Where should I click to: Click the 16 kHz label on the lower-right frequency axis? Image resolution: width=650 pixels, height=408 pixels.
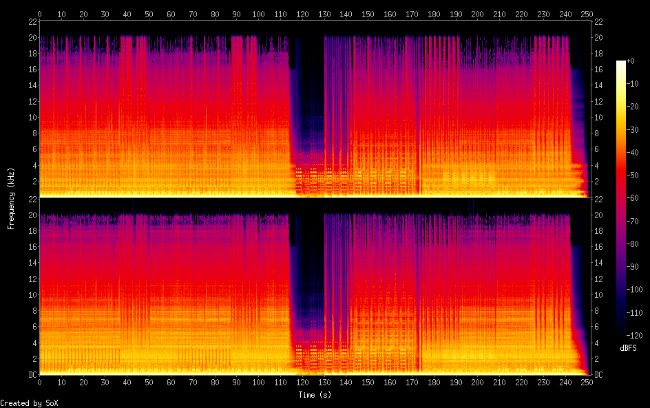599,247
